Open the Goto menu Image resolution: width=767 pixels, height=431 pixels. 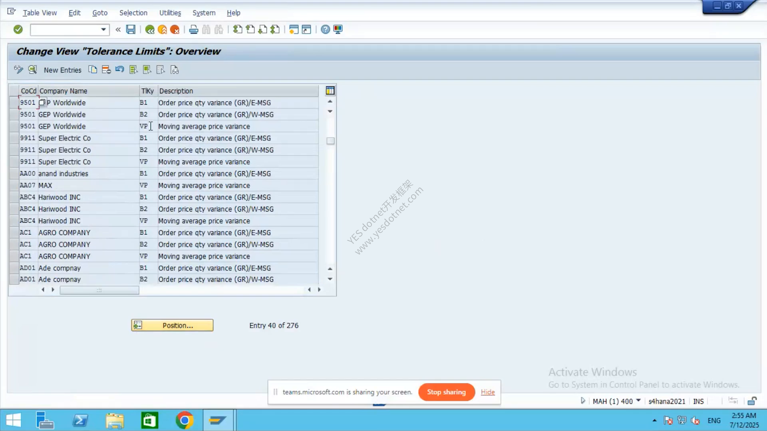tap(100, 13)
